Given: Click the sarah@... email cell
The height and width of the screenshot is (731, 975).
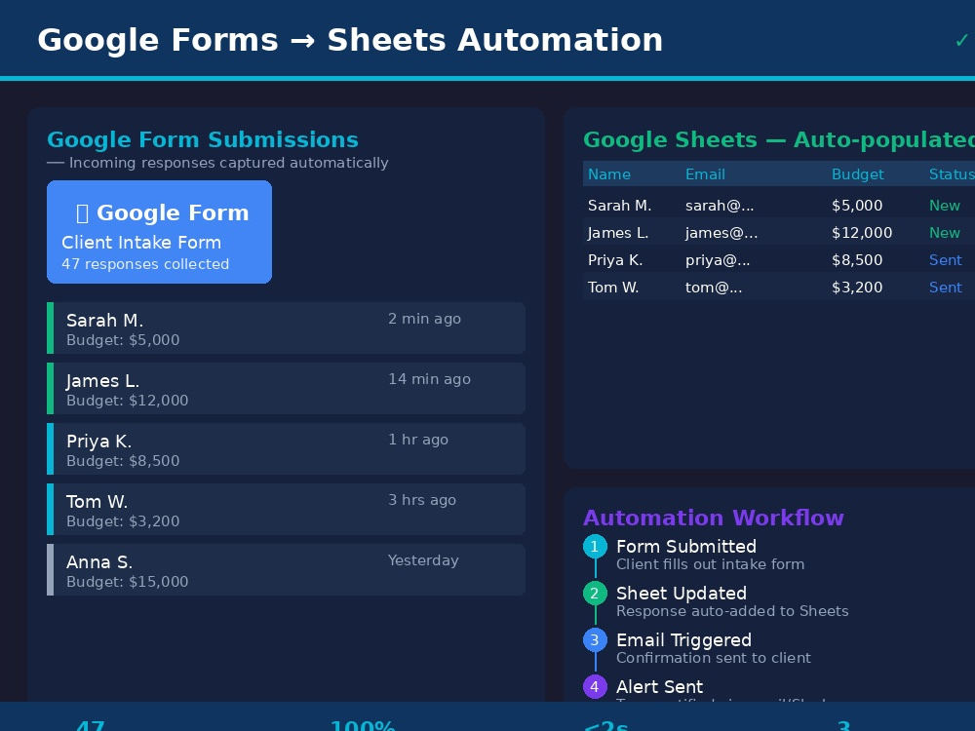Looking at the screenshot, I should [720, 205].
